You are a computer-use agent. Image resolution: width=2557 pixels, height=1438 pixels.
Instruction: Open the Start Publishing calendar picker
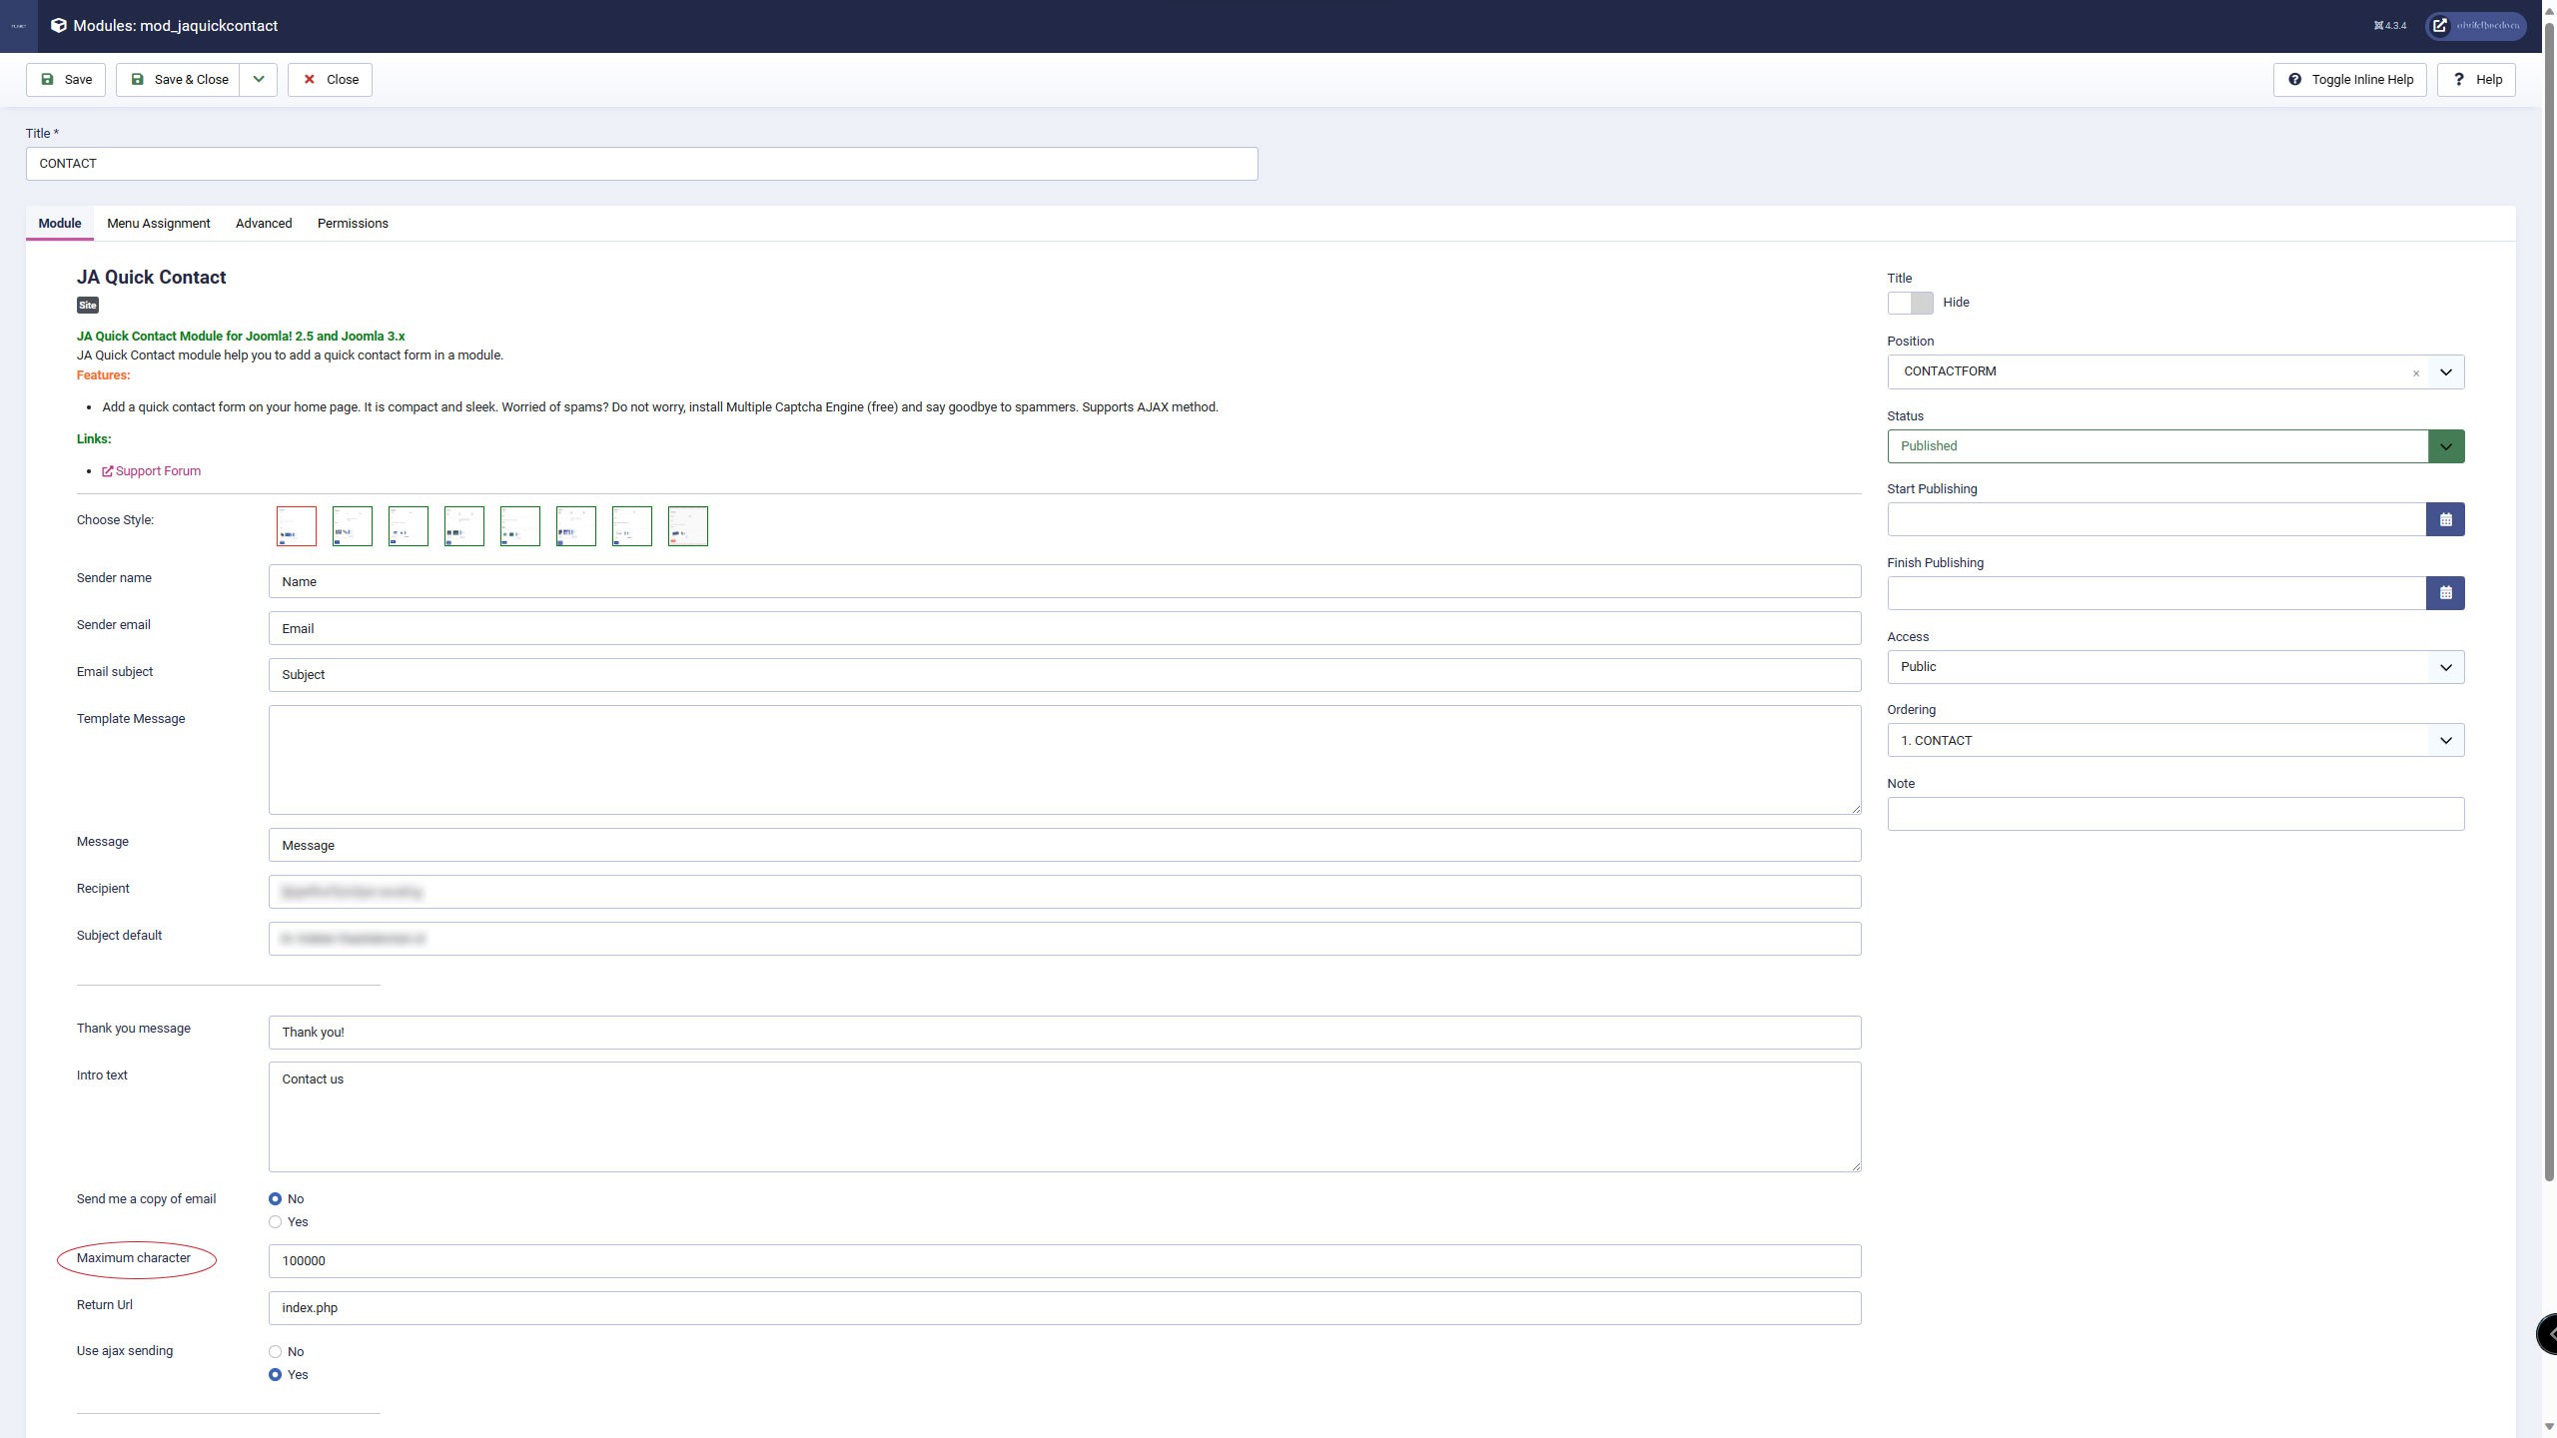[x=2444, y=519]
